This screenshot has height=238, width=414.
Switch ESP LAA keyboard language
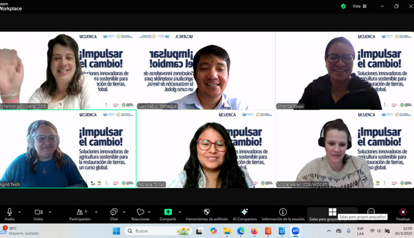(360, 231)
